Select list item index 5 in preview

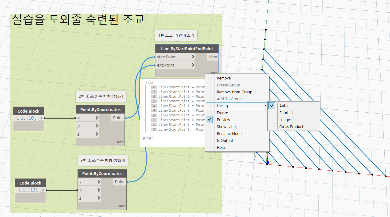[x=154, y=110]
